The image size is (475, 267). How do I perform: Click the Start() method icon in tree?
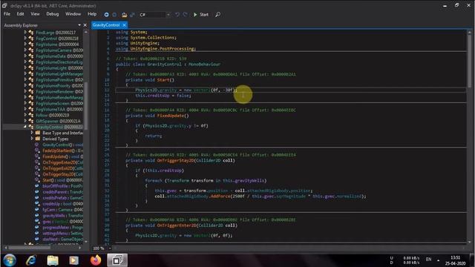click(37, 180)
